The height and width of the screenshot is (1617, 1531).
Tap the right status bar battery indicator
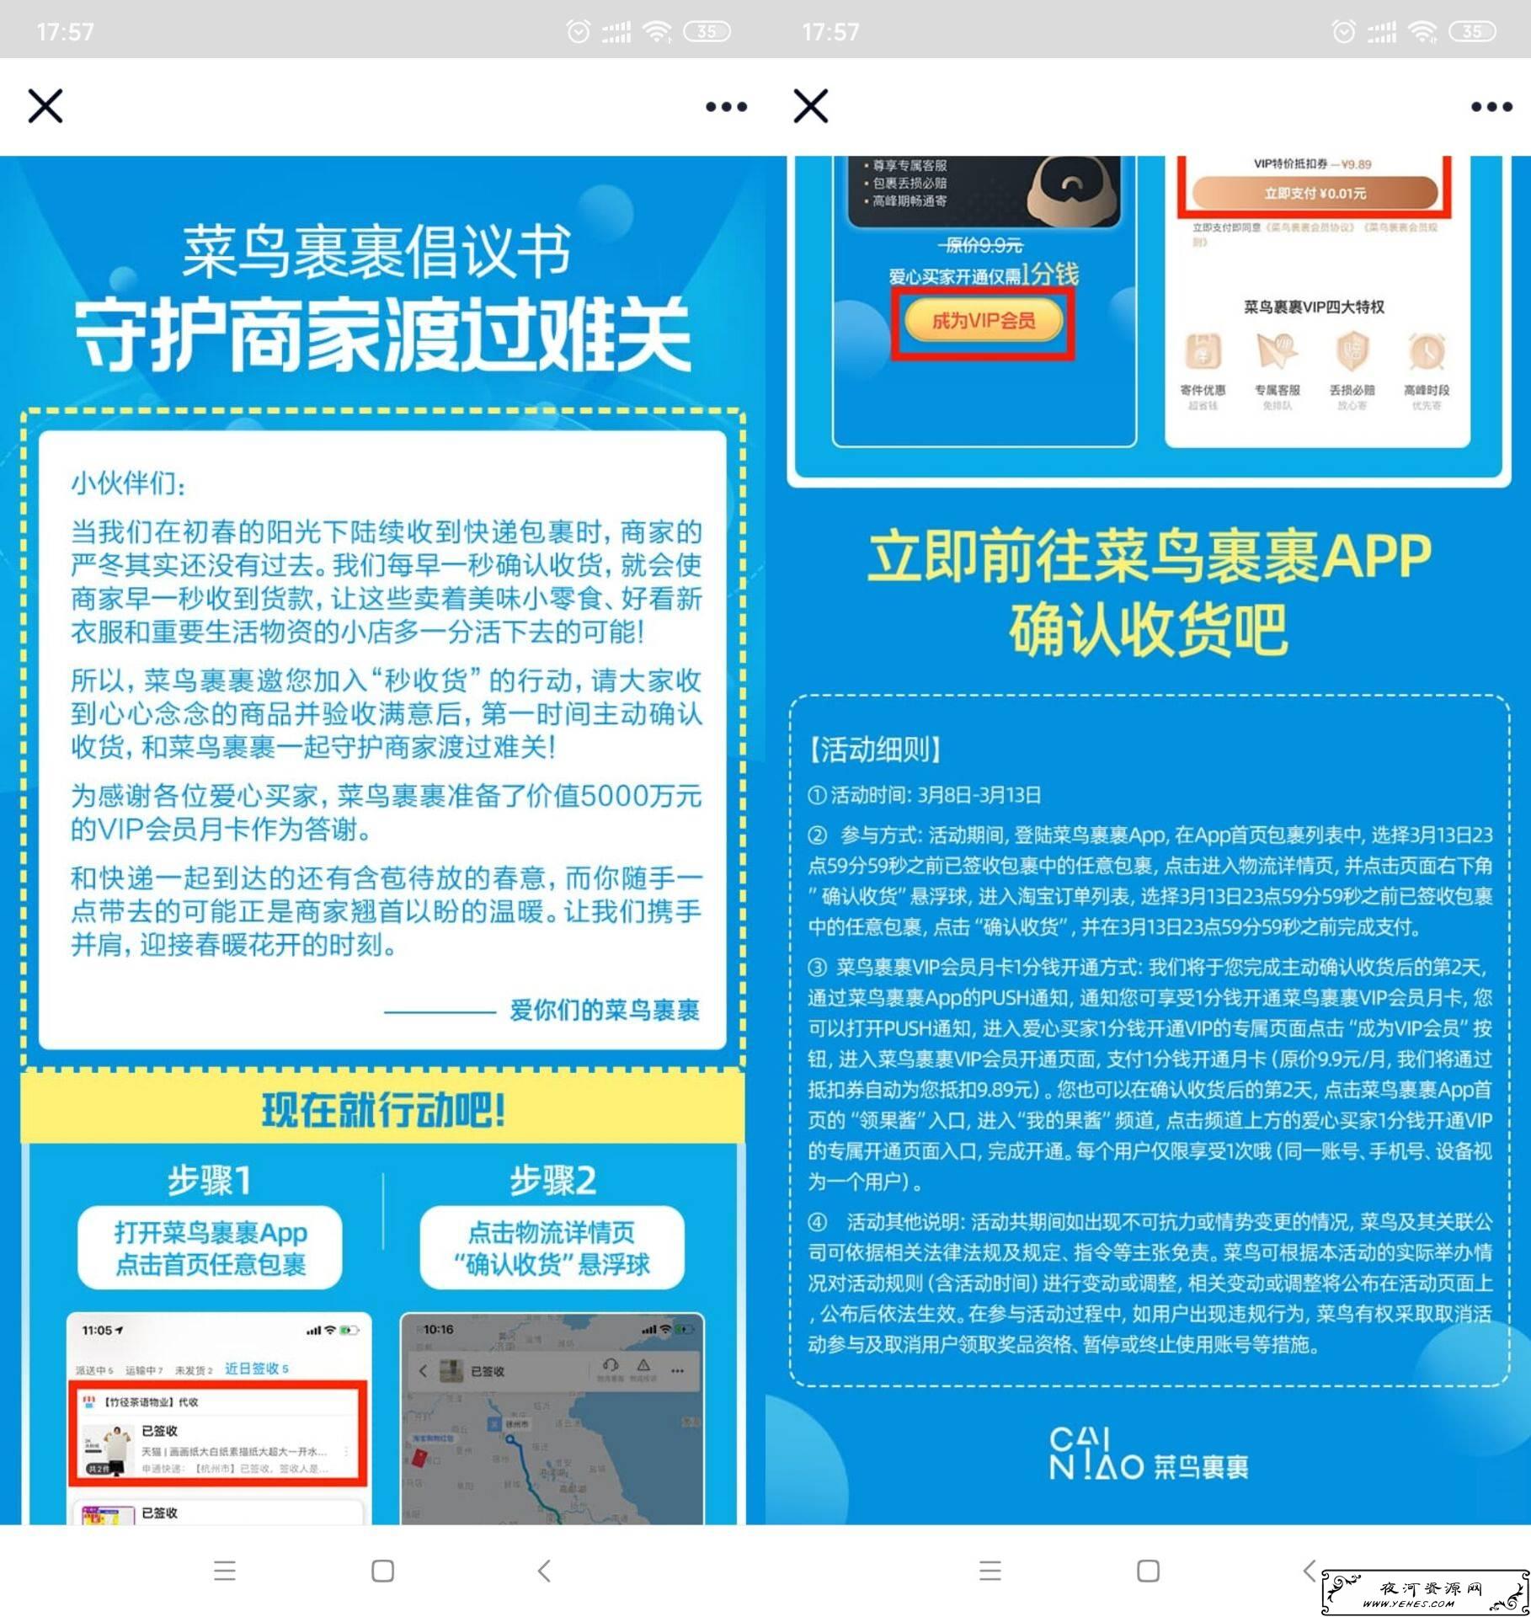click(1472, 31)
